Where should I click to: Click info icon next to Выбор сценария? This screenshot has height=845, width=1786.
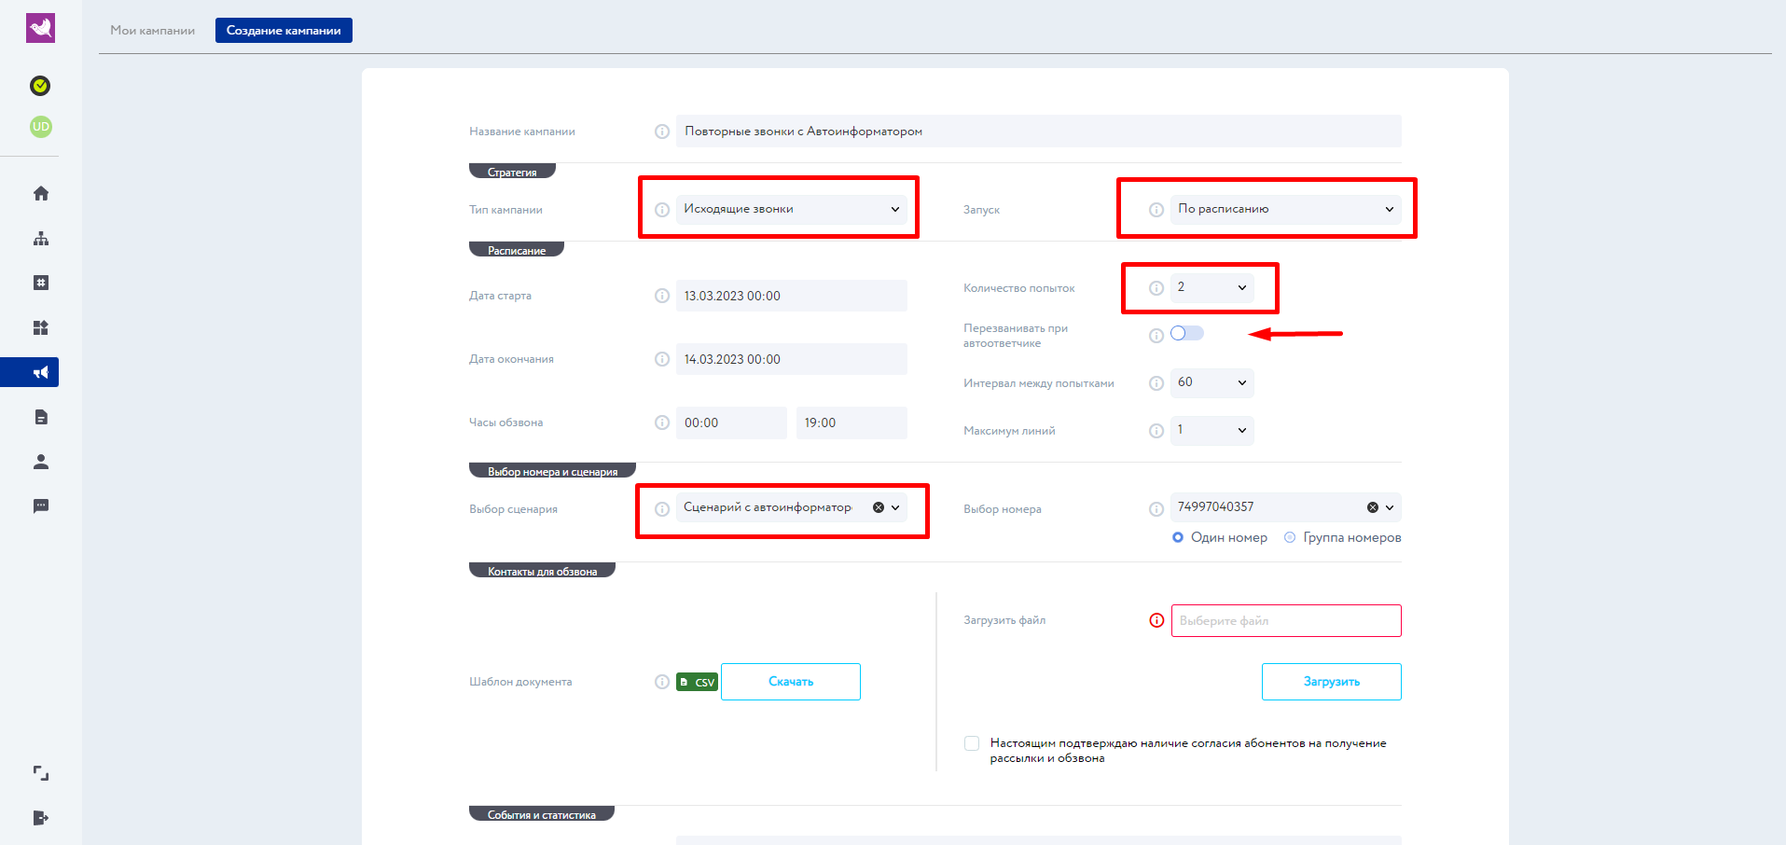coord(662,509)
